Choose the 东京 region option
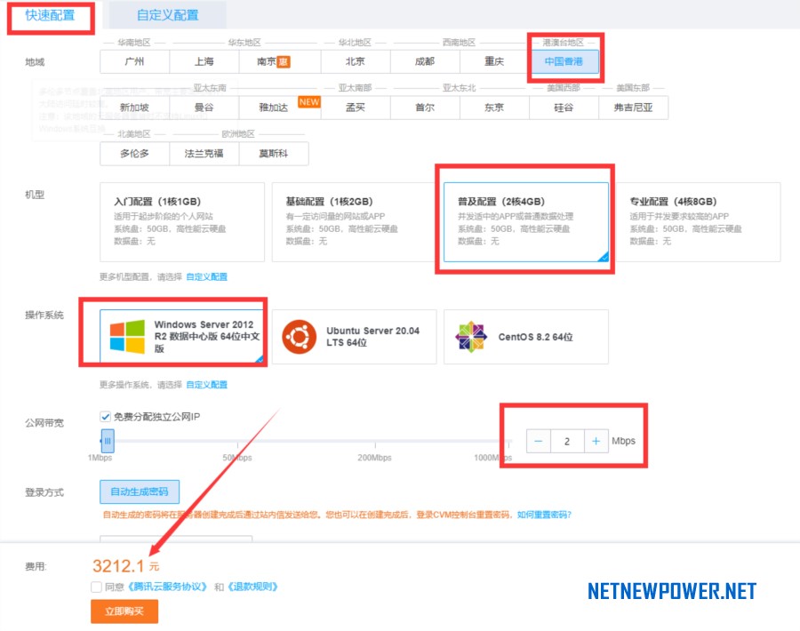Image resolution: width=800 pixels, height=631 pixels. point(494,108)
